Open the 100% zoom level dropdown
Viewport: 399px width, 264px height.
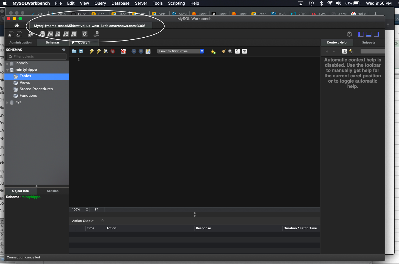80,209
